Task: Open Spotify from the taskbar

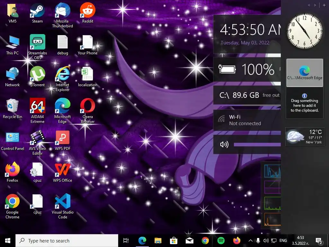Action: click(x=221, y=241)
